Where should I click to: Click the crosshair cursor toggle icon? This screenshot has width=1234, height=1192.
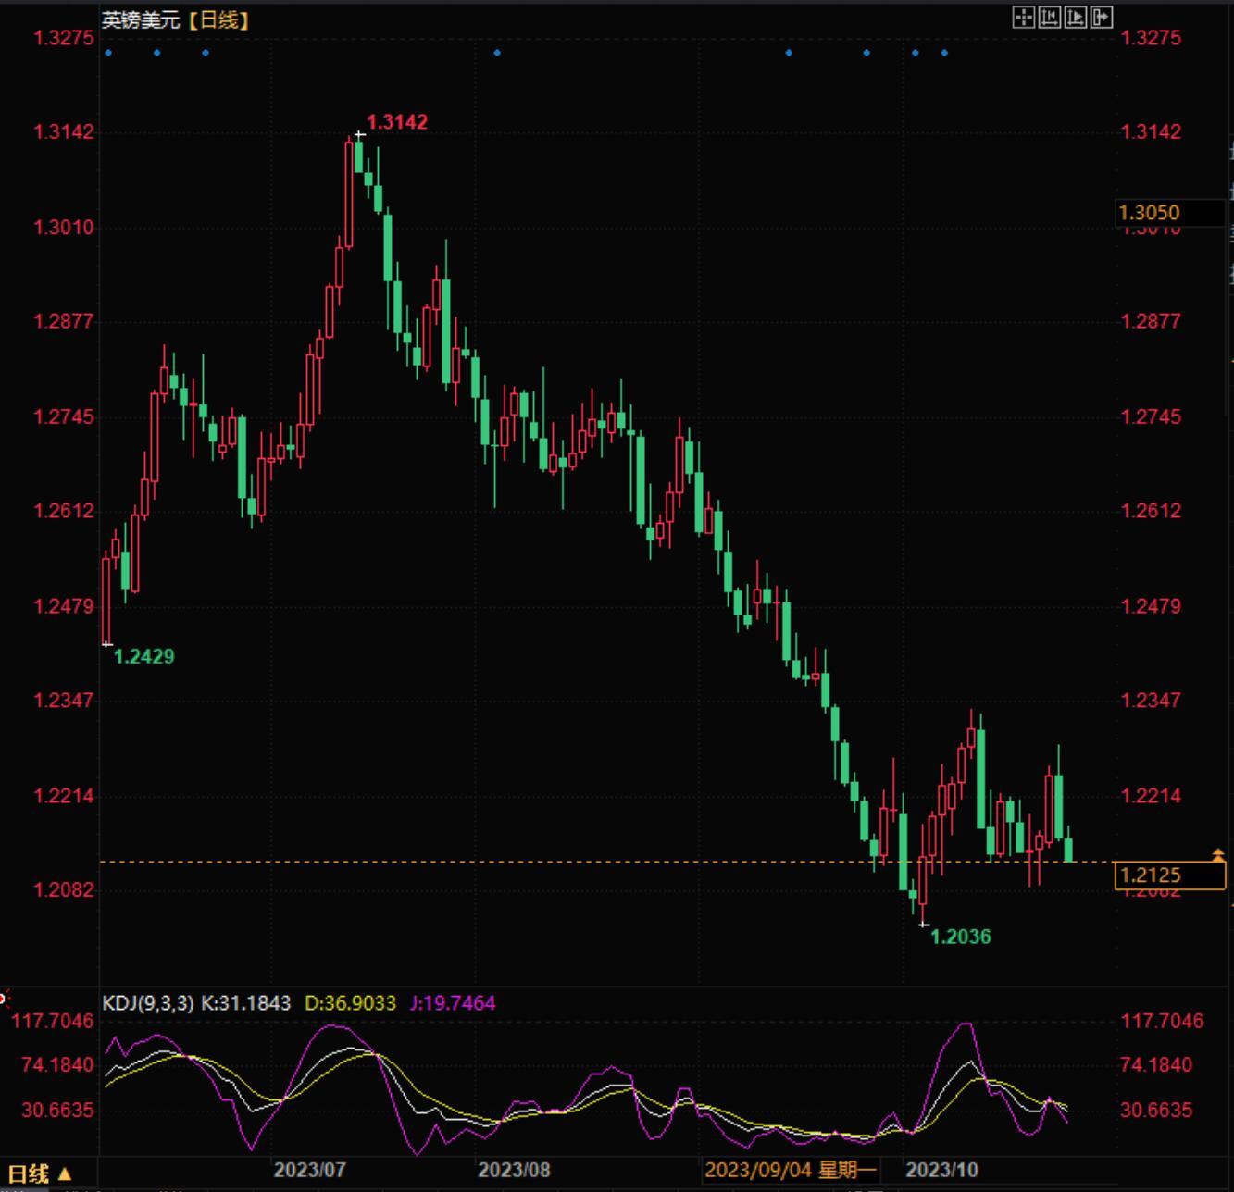tap(1023, 18)
